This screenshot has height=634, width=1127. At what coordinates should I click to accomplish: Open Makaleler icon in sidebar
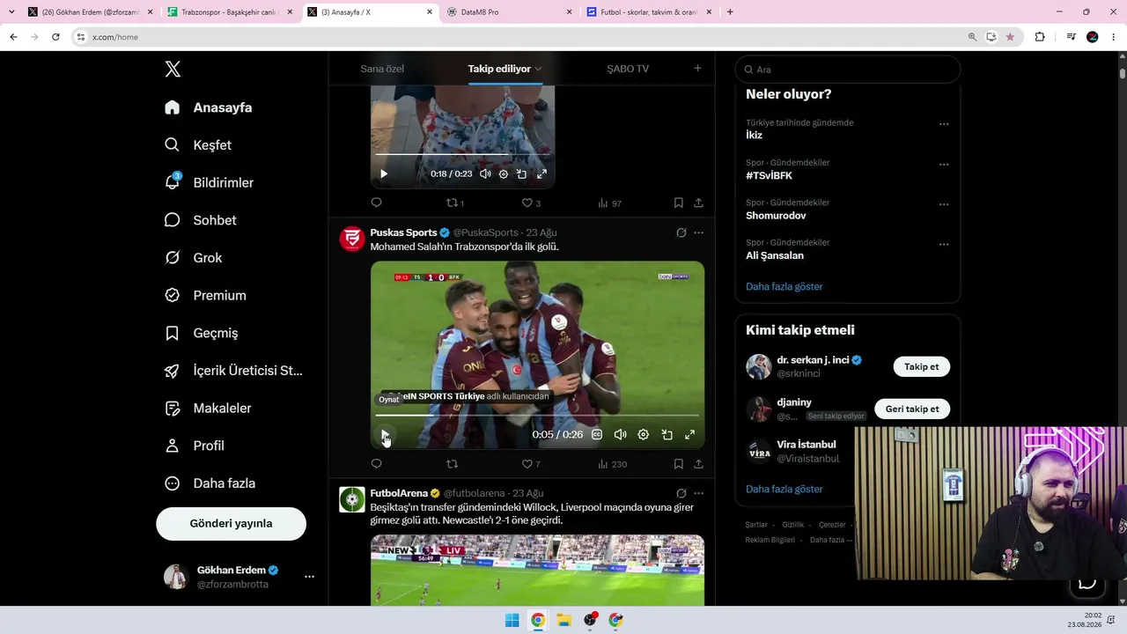coord(173,409)
